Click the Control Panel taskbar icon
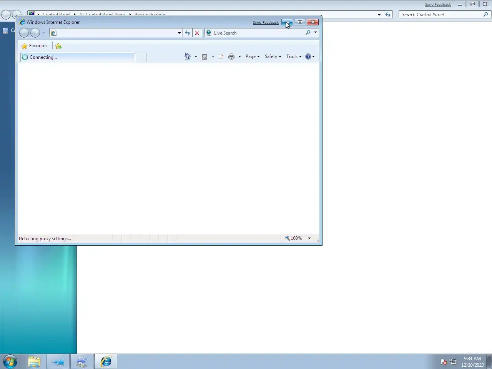Screen dimensions: 492x369 [x=81, y=361]
